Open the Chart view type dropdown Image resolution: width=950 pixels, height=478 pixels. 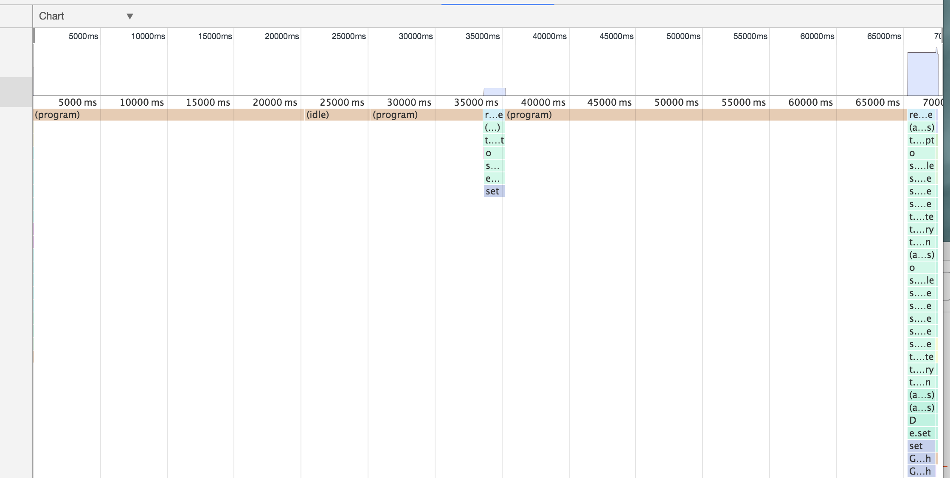click(86, 16)
